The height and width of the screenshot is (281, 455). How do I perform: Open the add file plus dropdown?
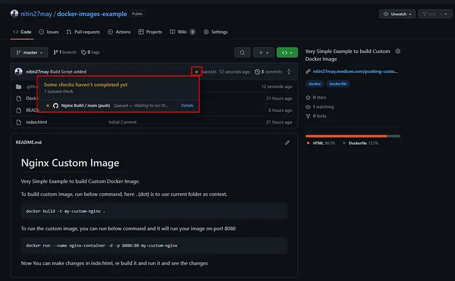tap(263, 53)
